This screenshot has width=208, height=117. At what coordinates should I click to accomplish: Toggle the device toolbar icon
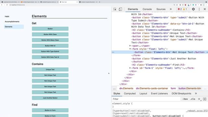point(120,9)
